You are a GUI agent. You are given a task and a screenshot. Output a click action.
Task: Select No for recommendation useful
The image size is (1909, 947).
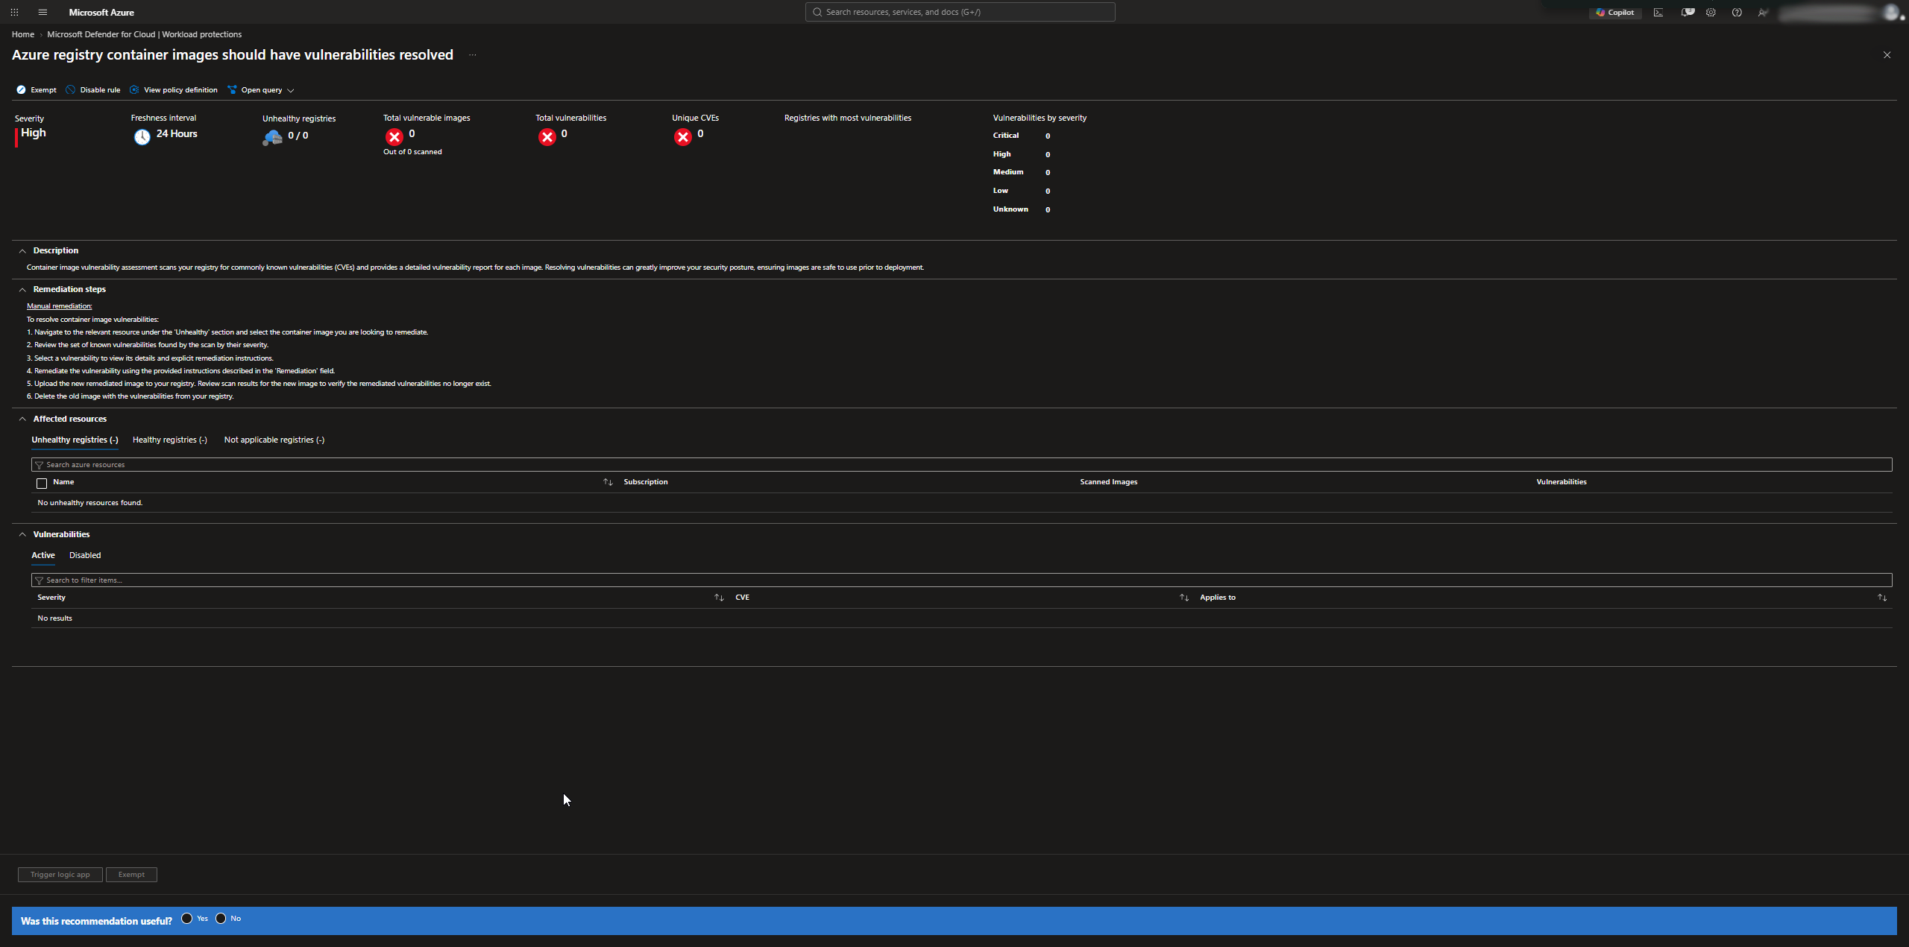click(x=221, y=918)
